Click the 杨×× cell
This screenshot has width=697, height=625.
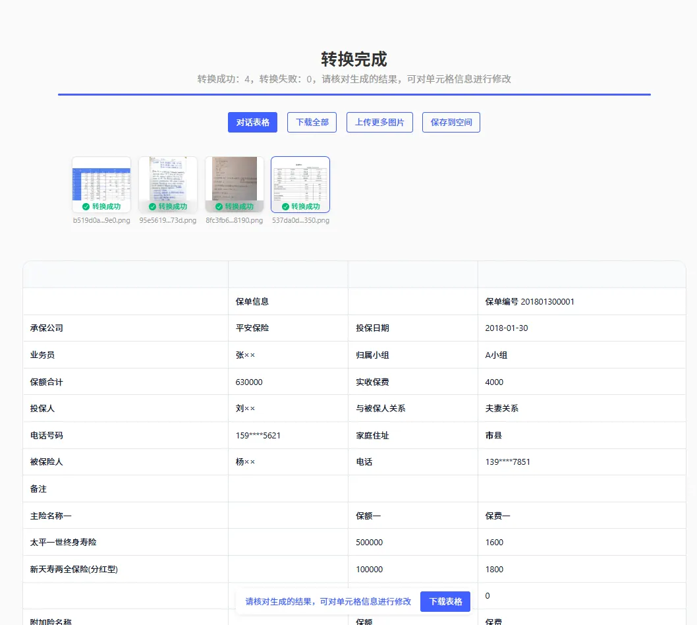coord(288,461)
